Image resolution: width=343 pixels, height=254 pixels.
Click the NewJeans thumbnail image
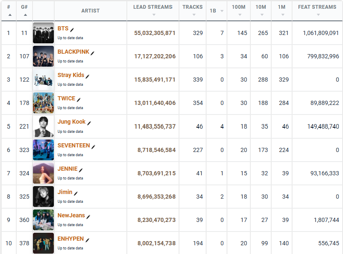[x=43, y=220]
